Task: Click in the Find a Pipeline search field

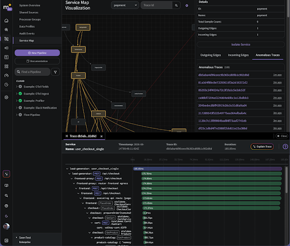Action: pyautogui.click(x=32, y=72)
